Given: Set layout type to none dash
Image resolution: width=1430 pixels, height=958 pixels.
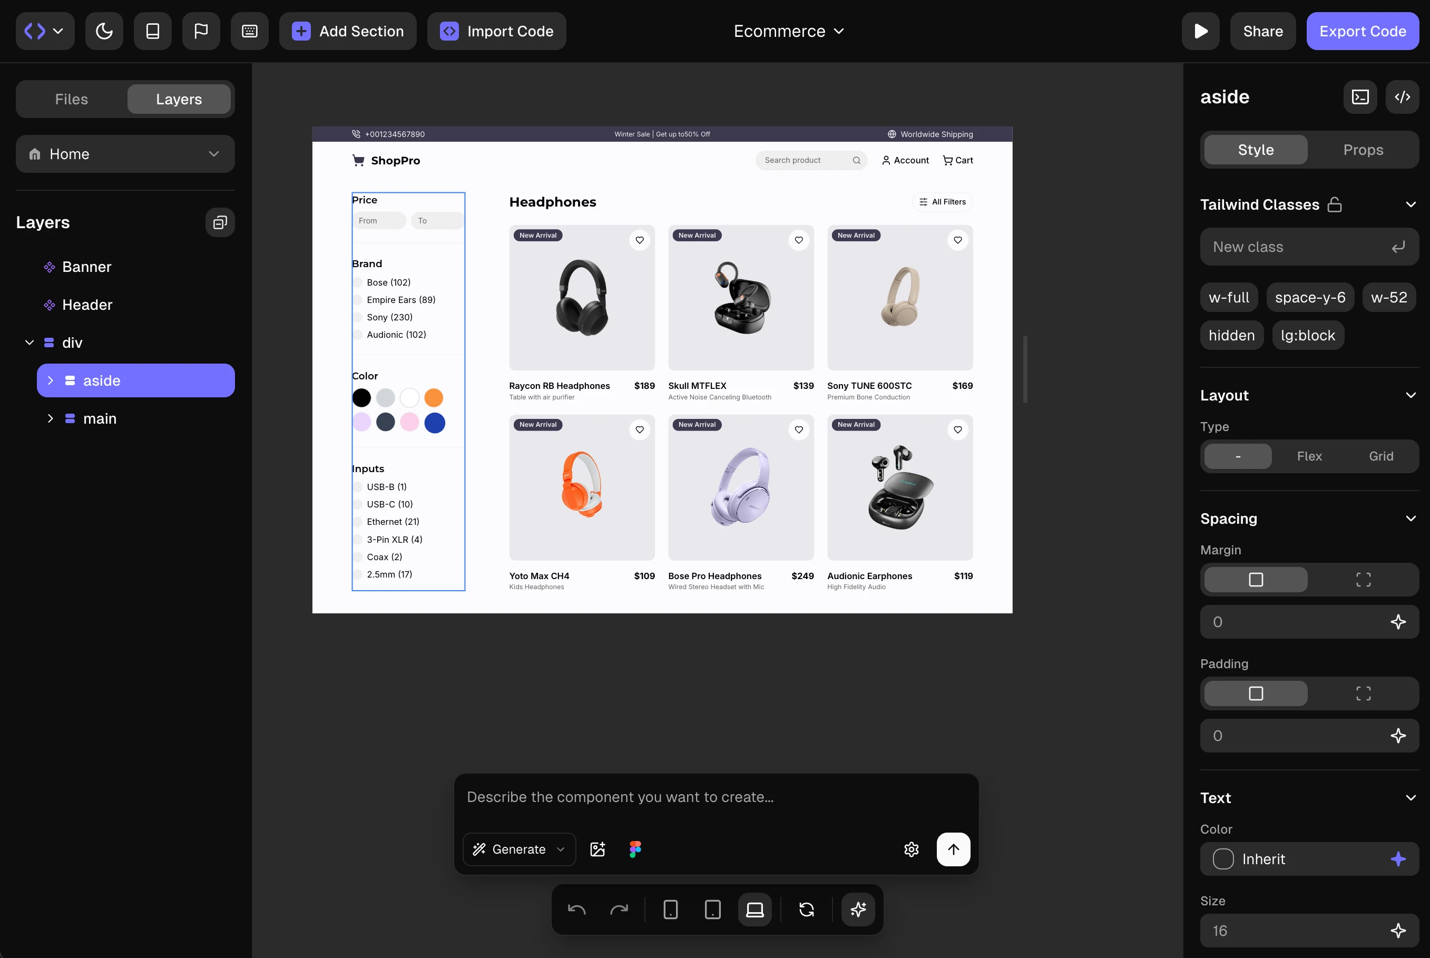Looking at the screenshot, I should tap(1238, 456).
